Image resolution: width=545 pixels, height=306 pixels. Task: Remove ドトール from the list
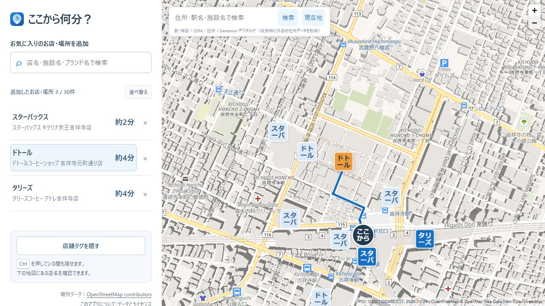(145, 159)
